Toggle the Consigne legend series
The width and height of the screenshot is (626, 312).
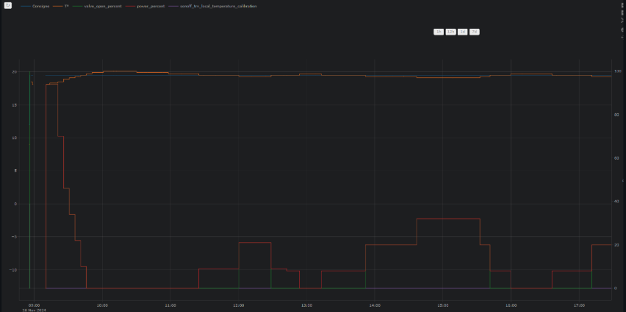point(40,6)
